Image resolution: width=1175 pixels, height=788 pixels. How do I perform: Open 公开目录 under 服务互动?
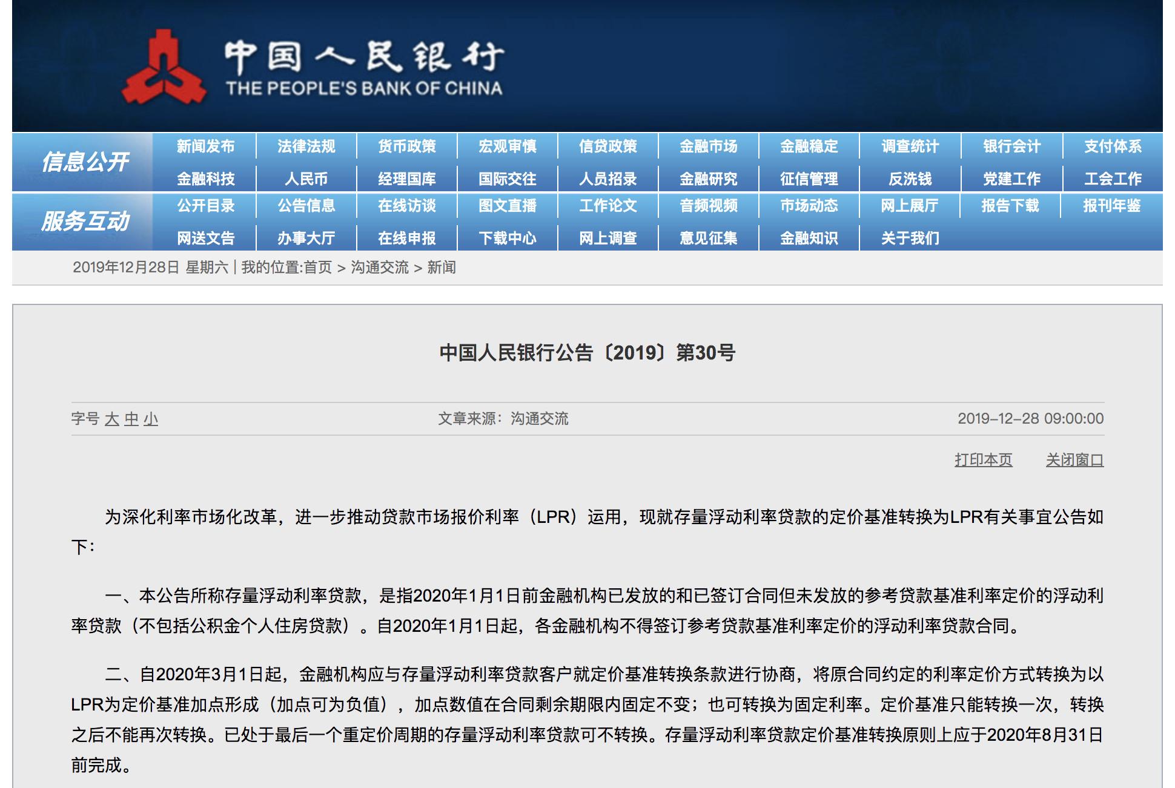tap(205, 206)
